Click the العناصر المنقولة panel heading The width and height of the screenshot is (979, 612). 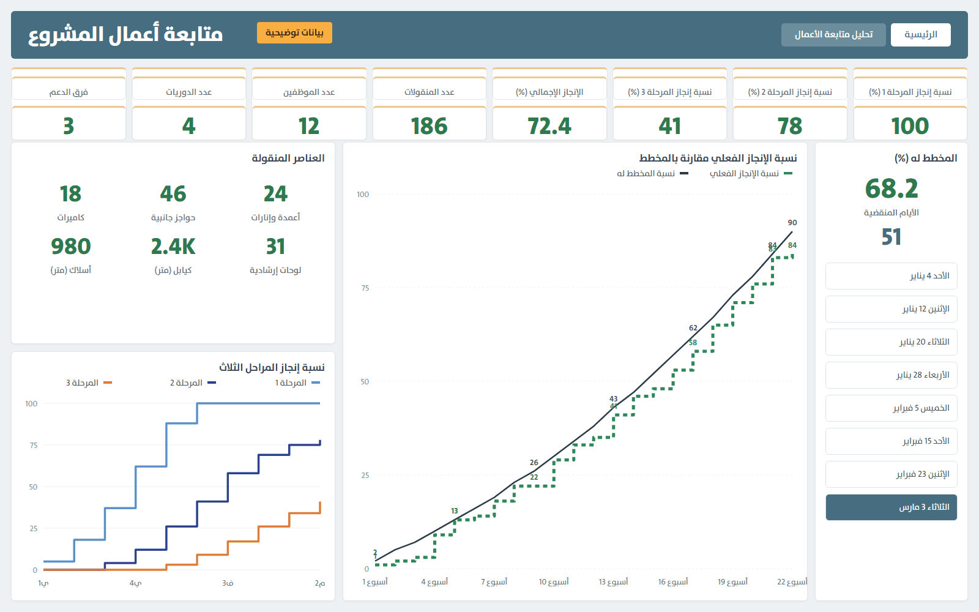point(288,158)
